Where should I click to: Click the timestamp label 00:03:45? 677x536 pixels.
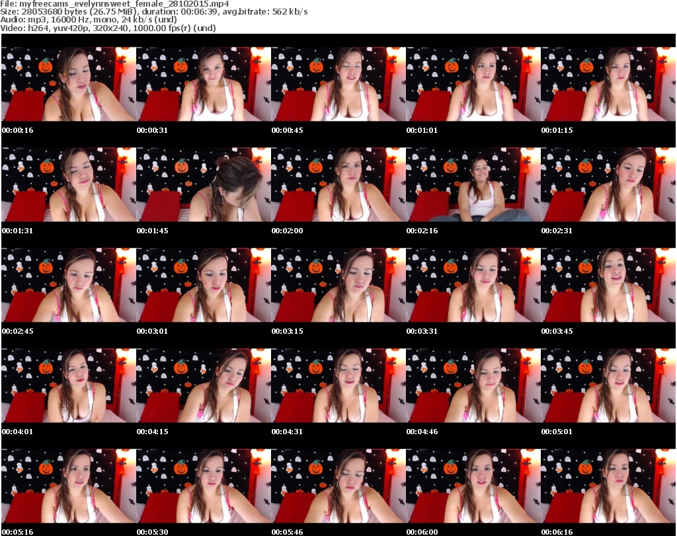557,331
